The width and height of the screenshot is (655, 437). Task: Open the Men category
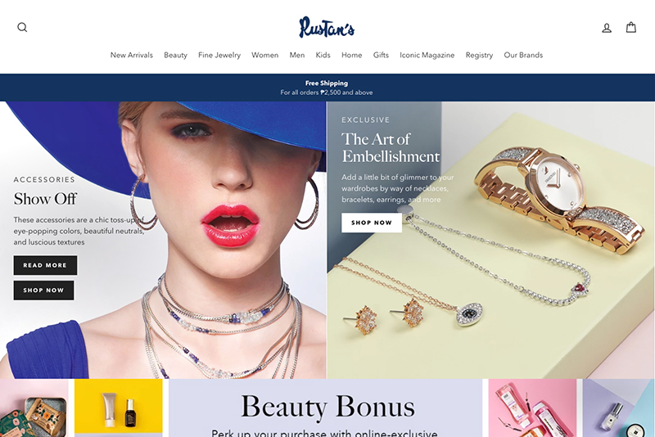pos(297,55)
